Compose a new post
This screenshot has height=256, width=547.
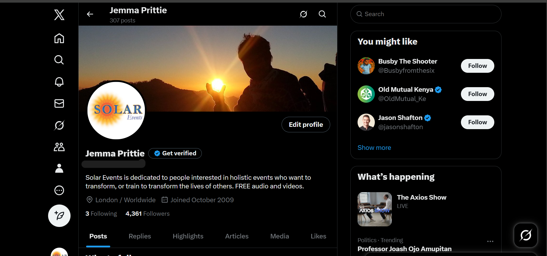pyautogui.click(x=59, y=216)
